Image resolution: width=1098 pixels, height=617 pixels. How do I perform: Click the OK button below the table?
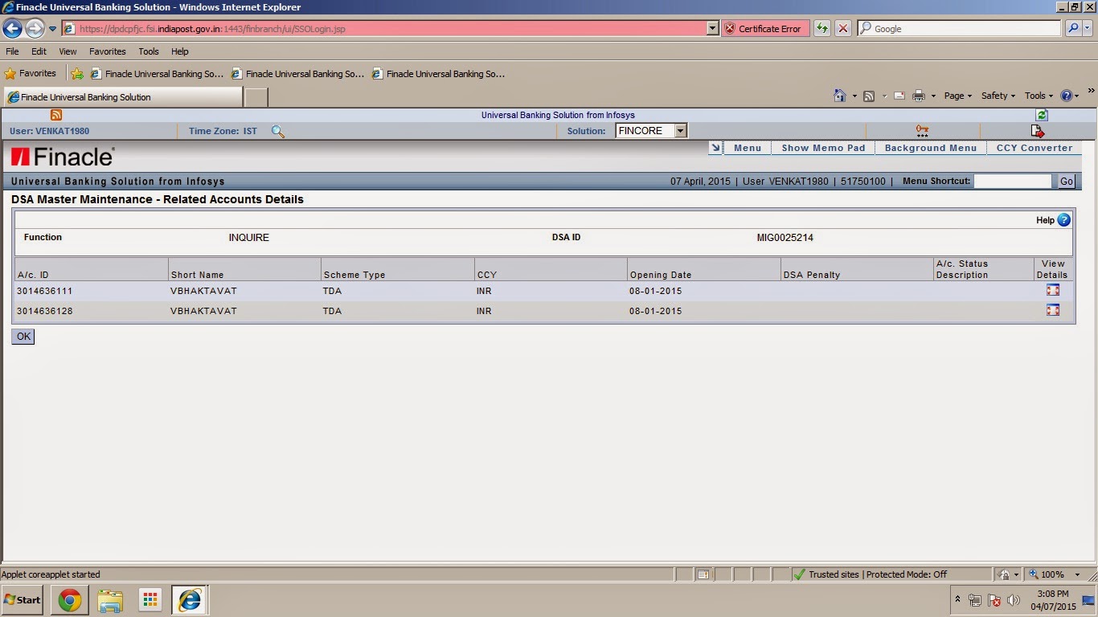(23, 336)
